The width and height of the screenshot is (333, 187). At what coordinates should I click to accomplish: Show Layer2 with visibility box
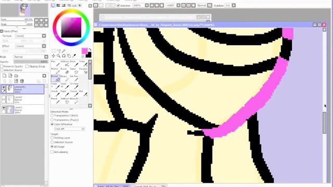click(x=4, y=97)
